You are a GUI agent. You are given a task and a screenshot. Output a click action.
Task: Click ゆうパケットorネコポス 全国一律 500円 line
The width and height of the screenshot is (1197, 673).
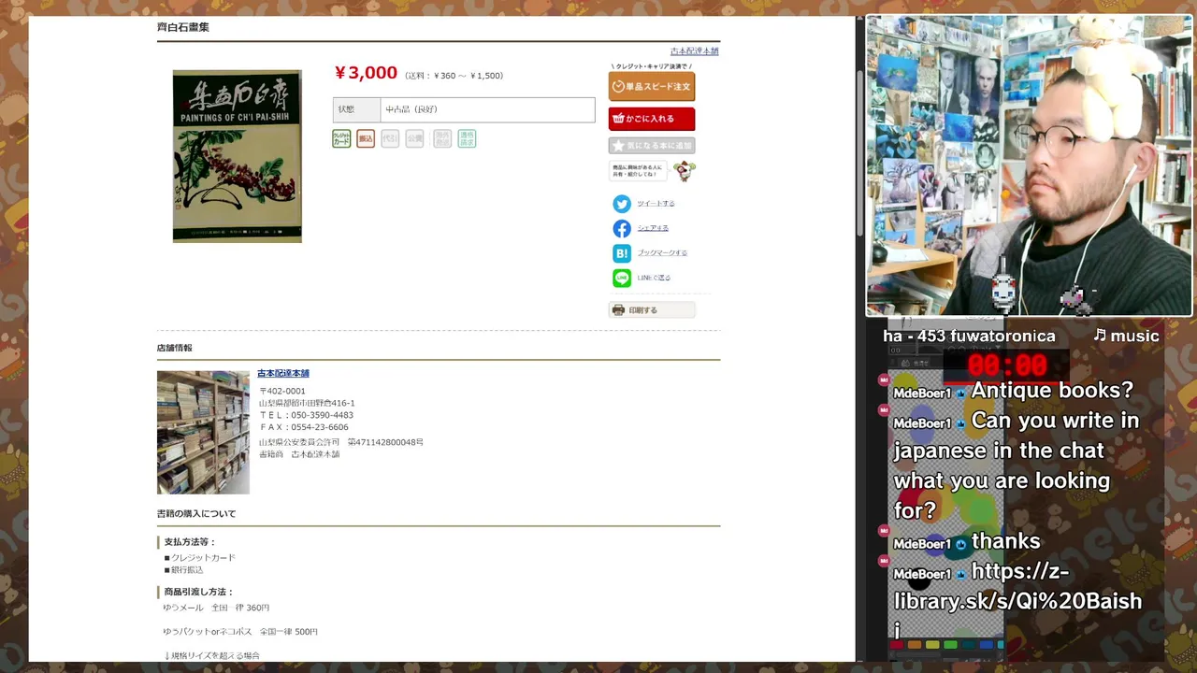240,633
